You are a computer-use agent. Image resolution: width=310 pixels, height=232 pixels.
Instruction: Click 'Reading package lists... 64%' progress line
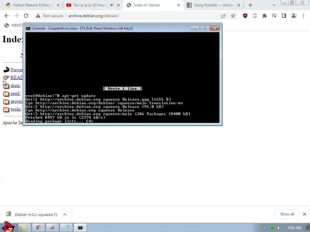click(59, 121)
